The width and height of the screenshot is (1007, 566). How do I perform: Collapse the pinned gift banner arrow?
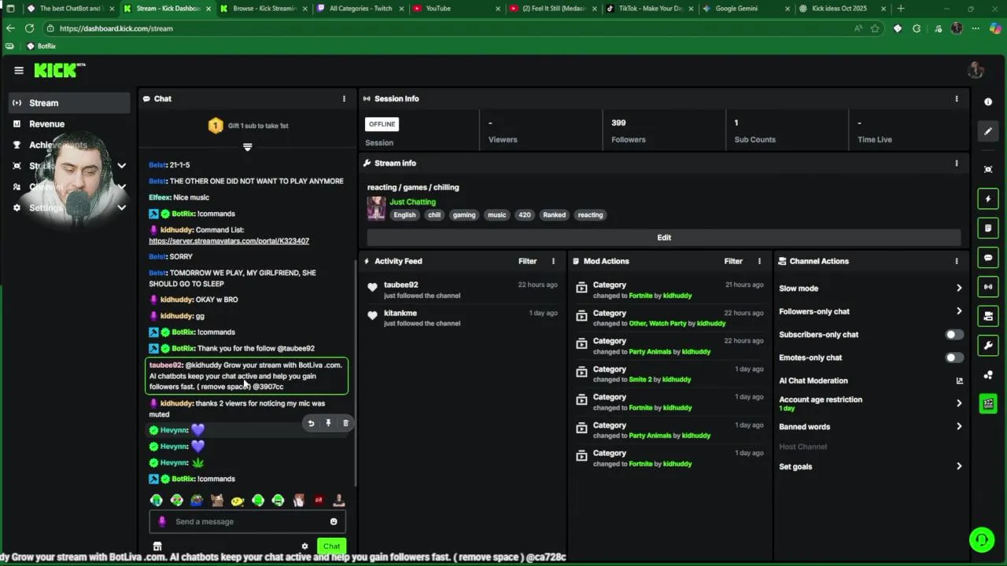tap(247, 147)
